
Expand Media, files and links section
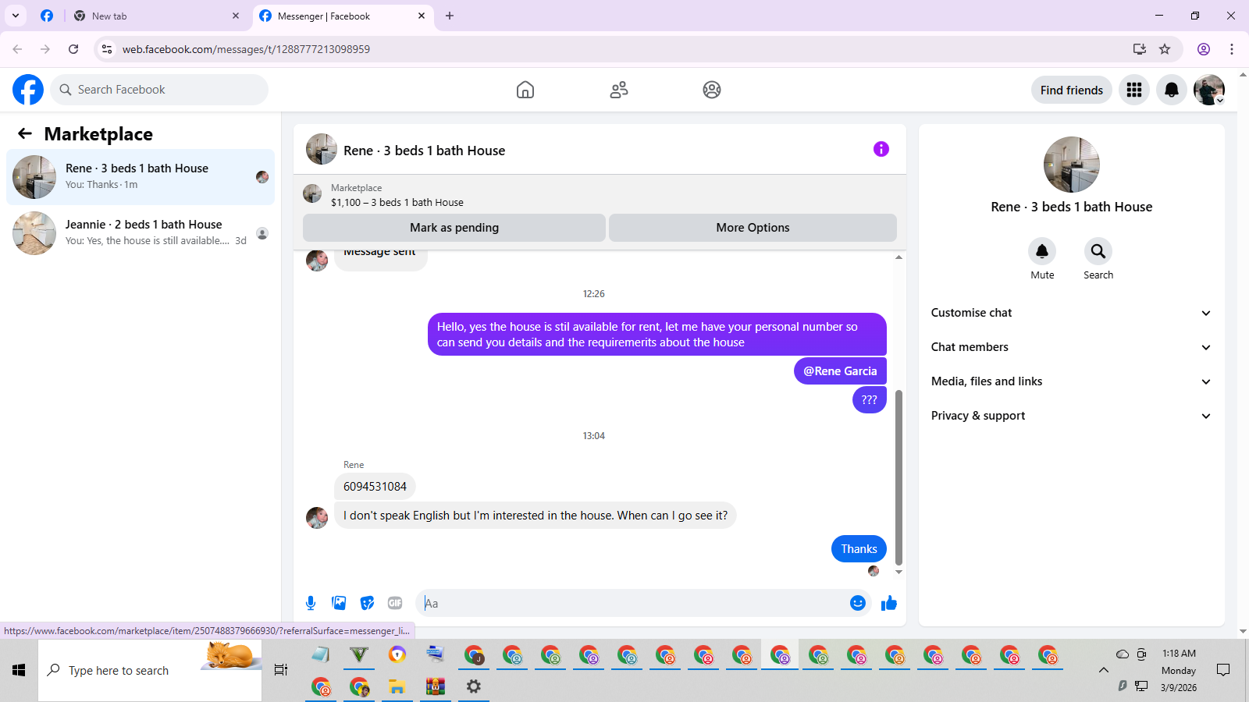(1070, 381)
